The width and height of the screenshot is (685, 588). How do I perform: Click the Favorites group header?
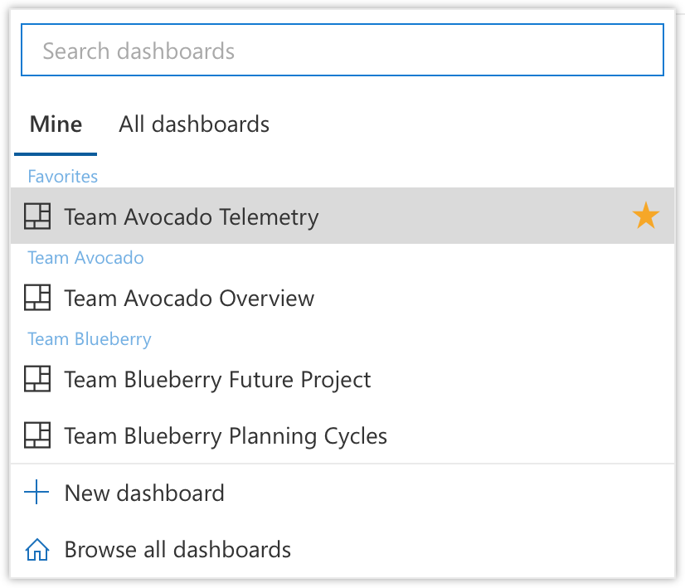(x=63, y=177)
